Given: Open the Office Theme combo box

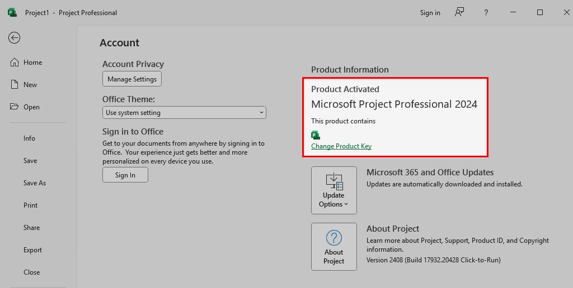Looking at the screenshot, I should [184, 113].
